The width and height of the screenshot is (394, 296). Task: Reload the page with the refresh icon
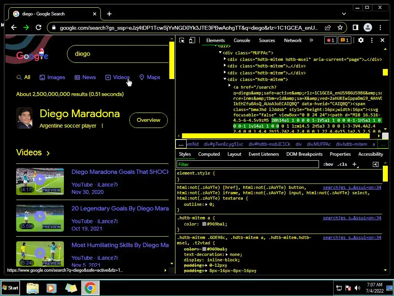coord(38,27)
